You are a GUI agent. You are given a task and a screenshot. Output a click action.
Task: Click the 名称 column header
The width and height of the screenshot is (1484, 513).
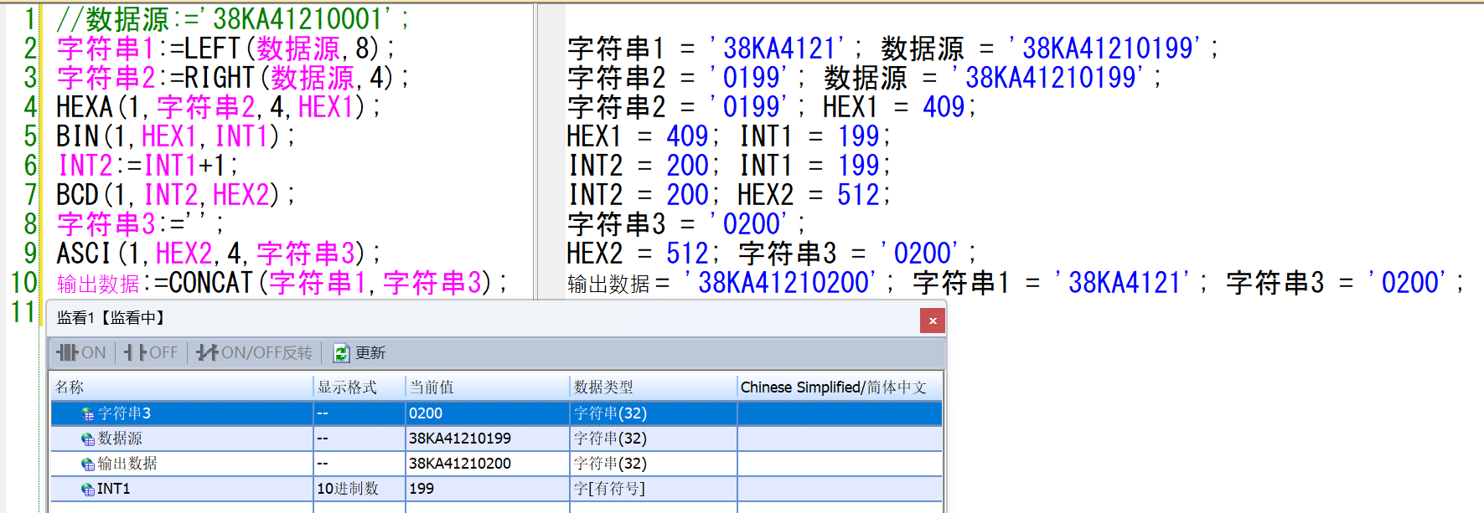(x=180, y=387)
